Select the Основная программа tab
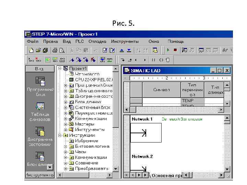This screenshot has width=247, height=185. tap(166, 175)
